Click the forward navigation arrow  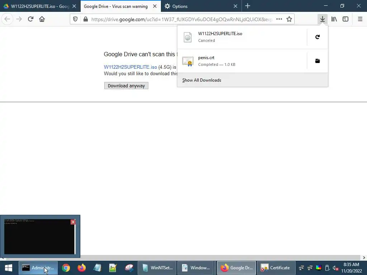coord(19,19)
